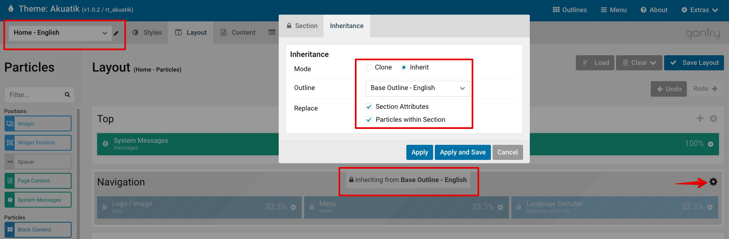
Task: Click the filter search magnifier icon
Action: click(x=67, y=95)
